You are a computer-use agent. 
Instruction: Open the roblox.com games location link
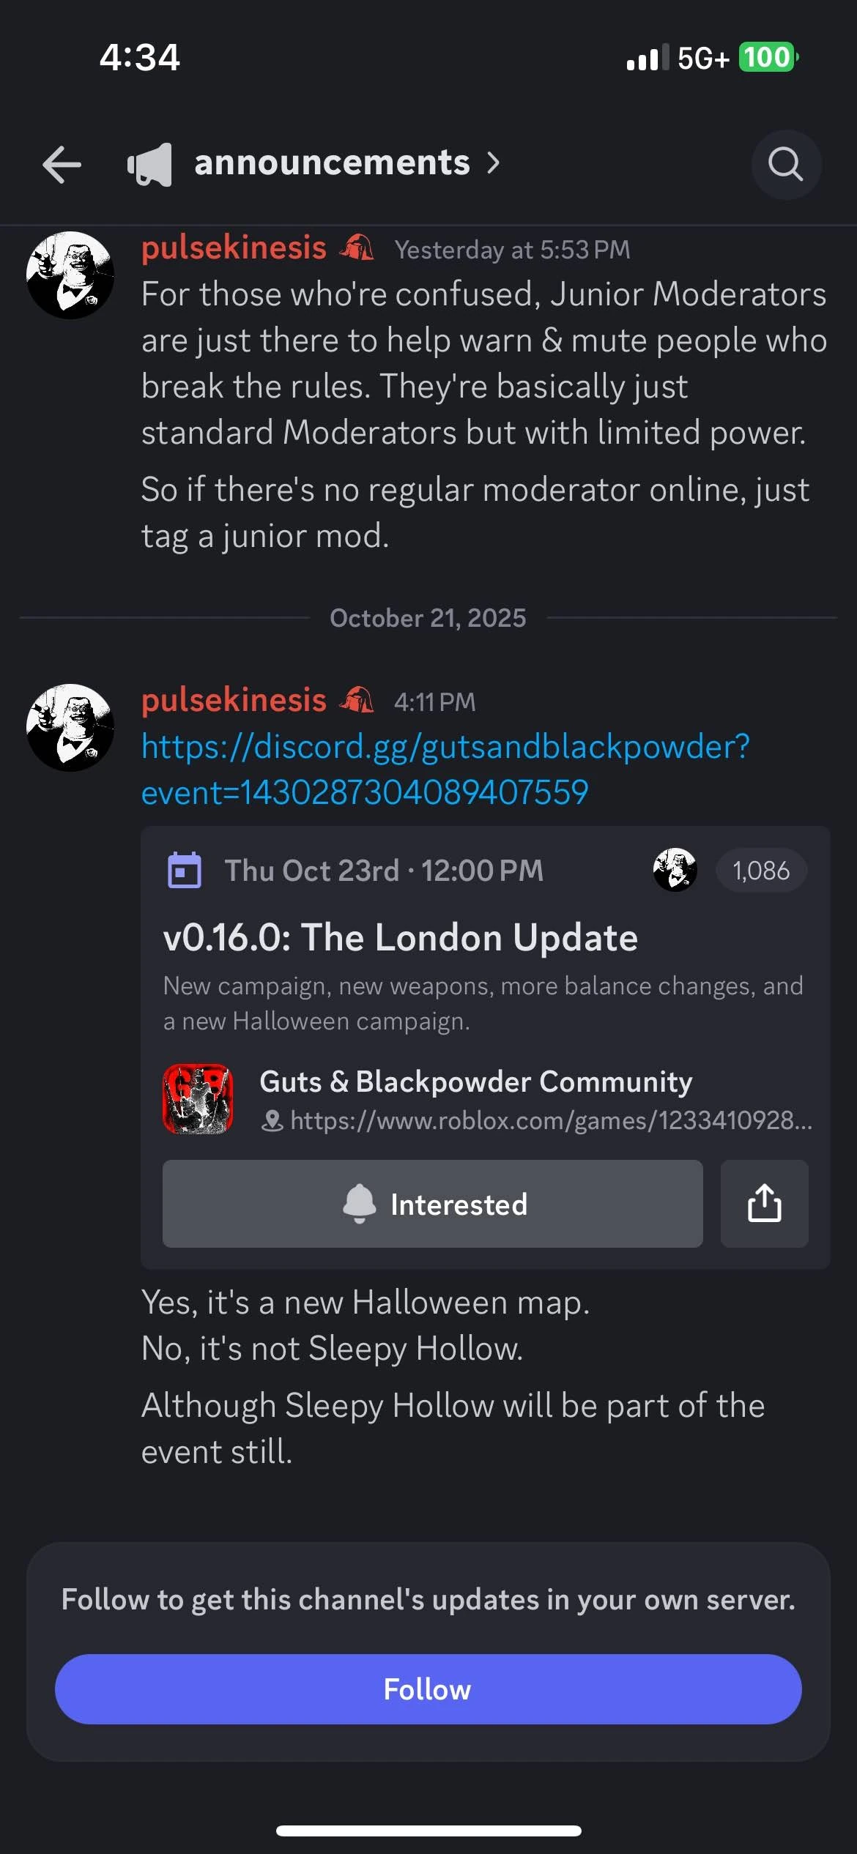[x=551, y=1120]
